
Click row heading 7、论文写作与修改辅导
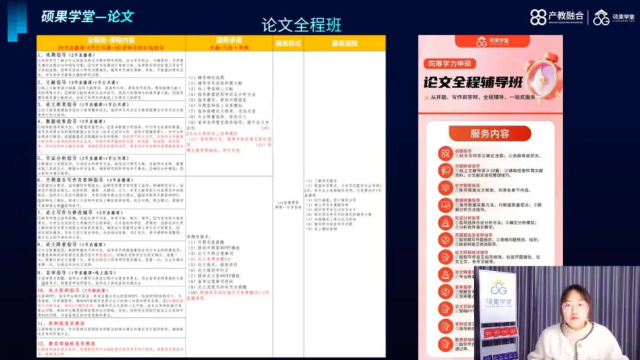point(80,213)
